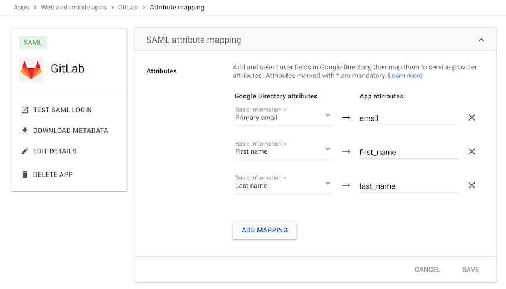This screenshot has height=289, width=506.
Task: Click the Cancel button
Action: pyautogui.click(x=427, y=270)
